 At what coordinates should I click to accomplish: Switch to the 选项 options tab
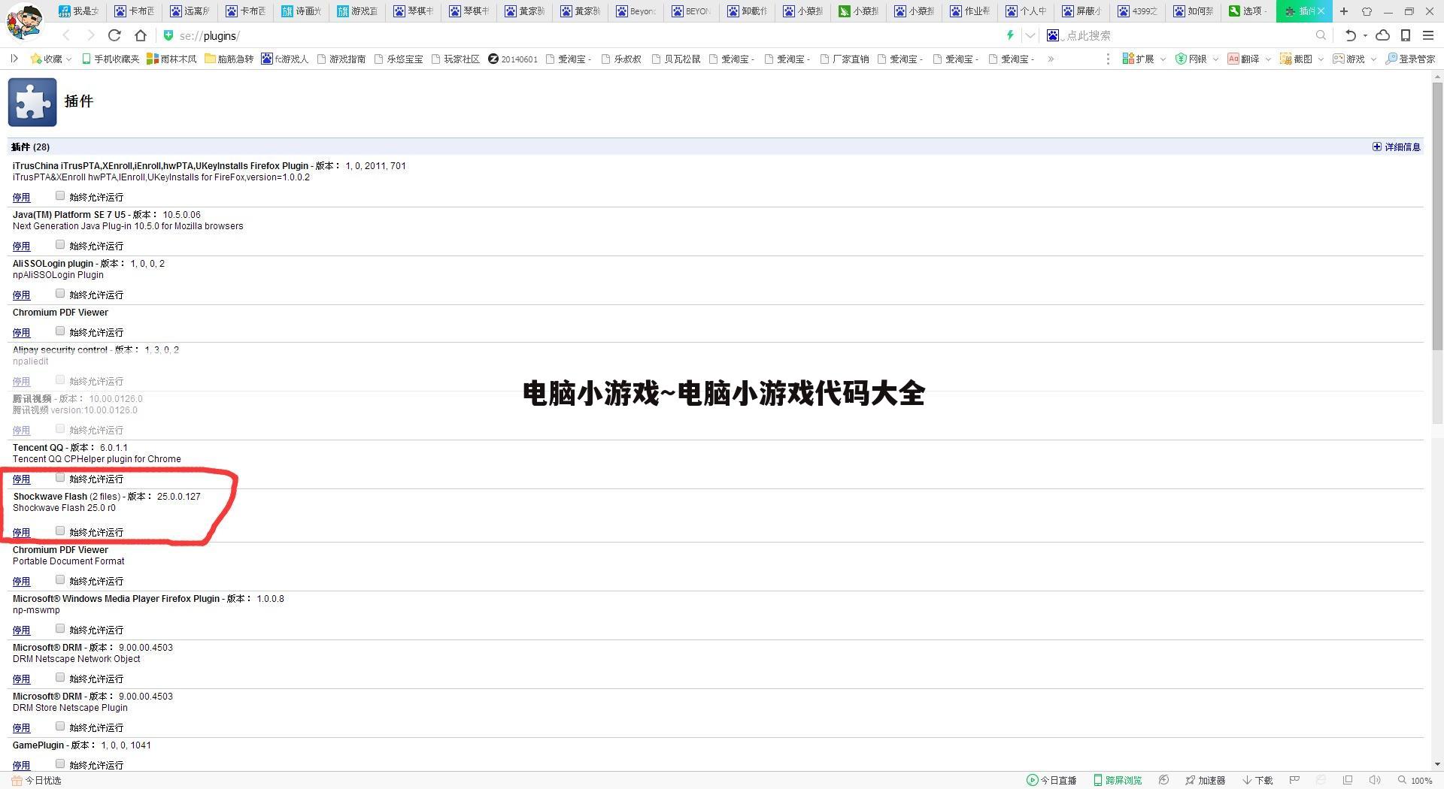pos(1248,11)
